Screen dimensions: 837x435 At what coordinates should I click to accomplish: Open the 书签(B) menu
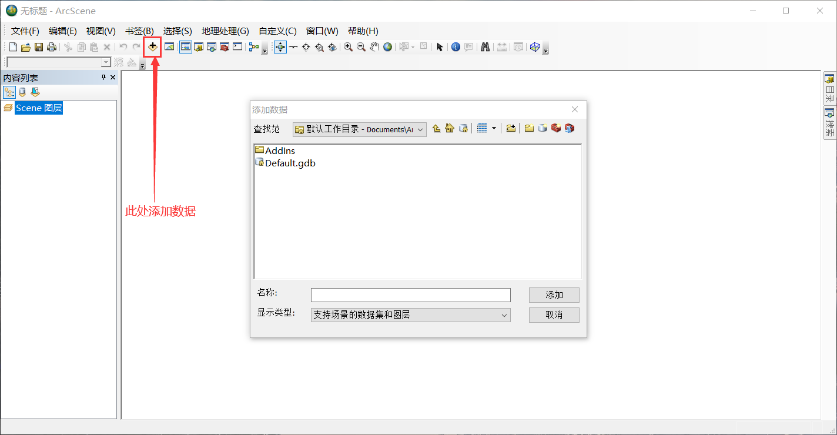(139, 31)
